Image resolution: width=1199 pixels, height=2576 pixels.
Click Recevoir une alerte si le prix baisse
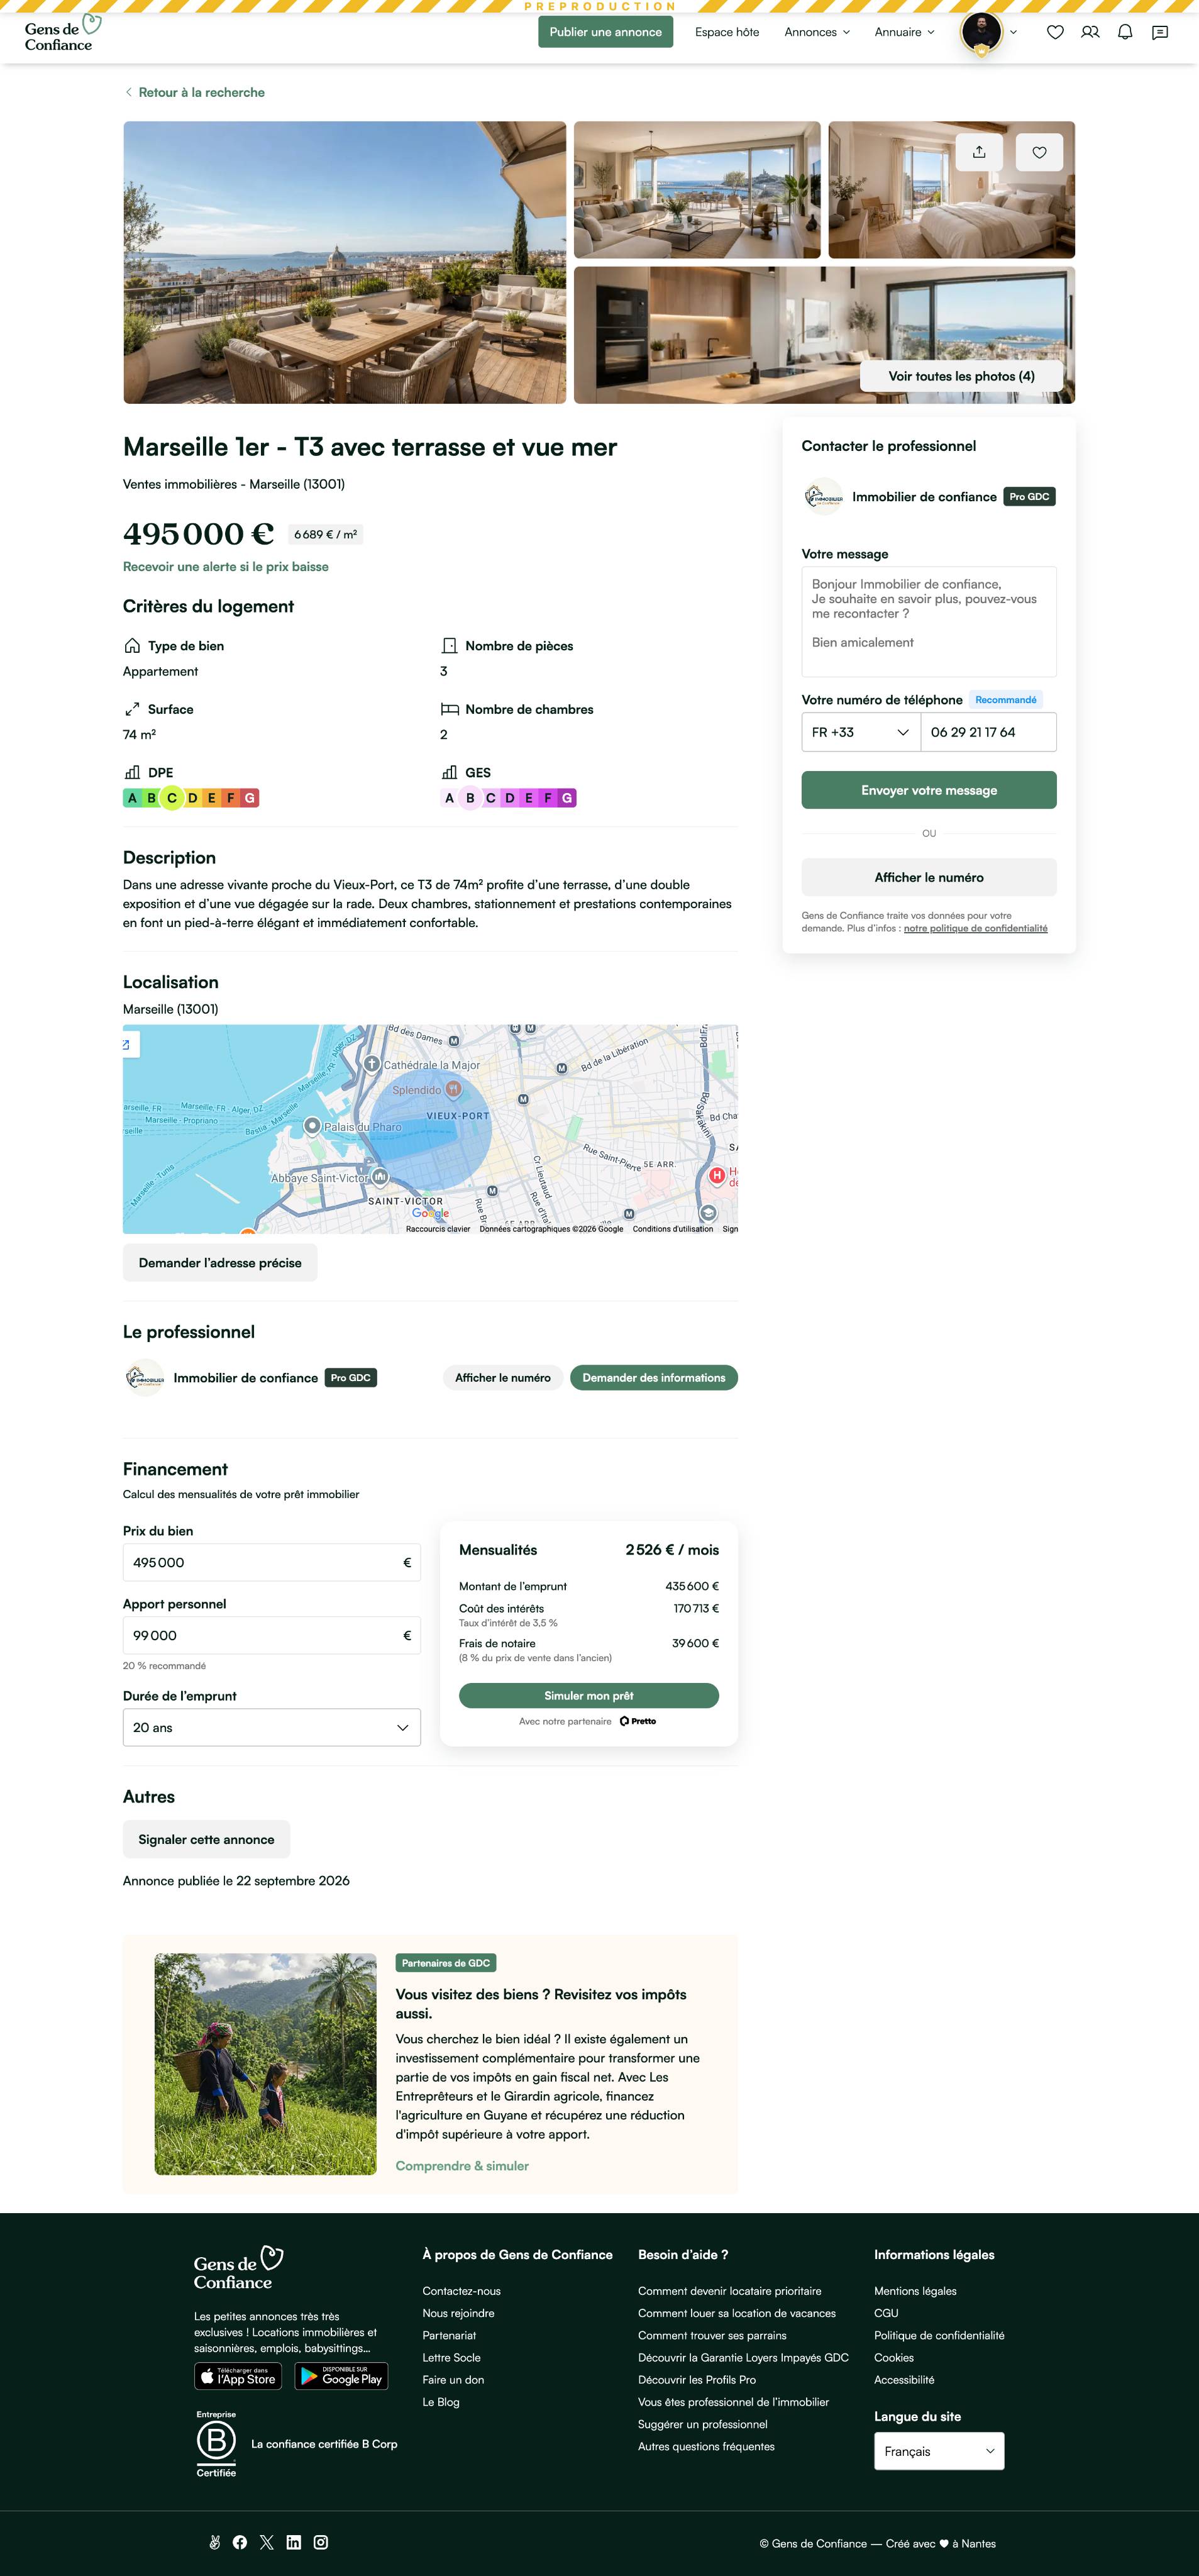tap(225, 566)
